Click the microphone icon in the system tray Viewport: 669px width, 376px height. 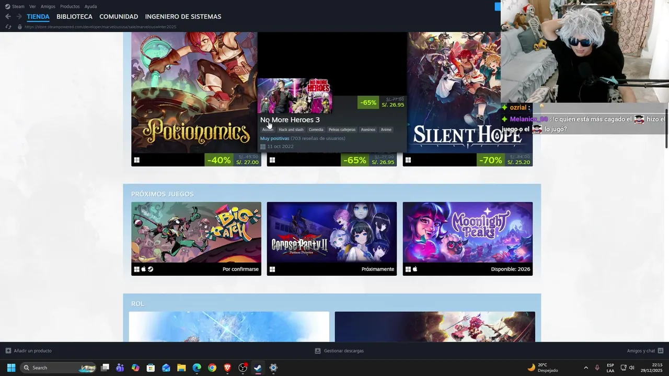tap(597, 368)
